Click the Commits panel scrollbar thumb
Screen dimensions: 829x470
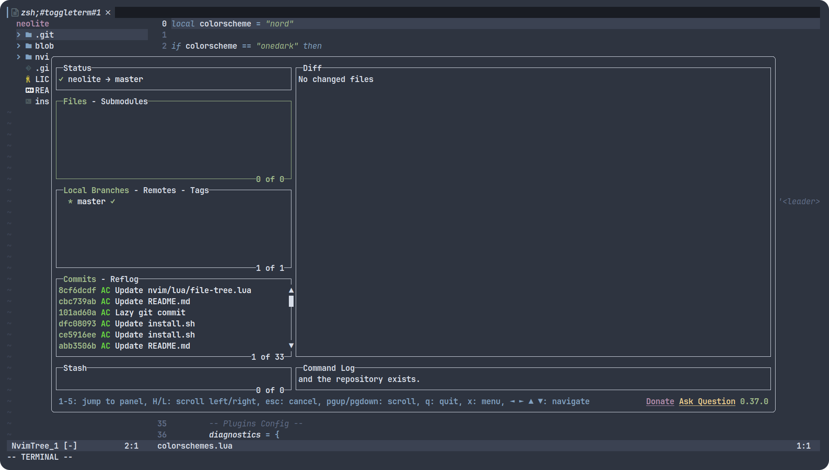(x=291, y=302)
